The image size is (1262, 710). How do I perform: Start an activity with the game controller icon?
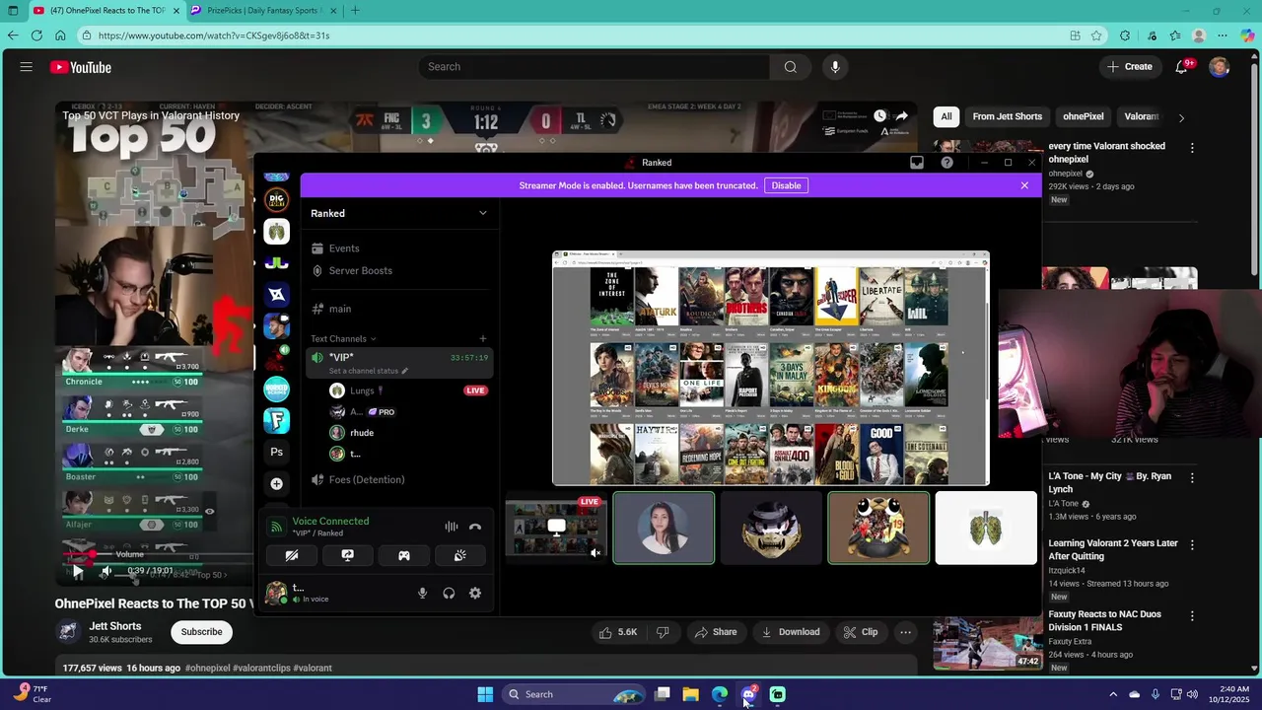tap(403, 555)
